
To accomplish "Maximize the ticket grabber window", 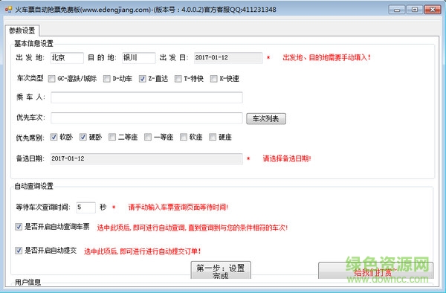I will pos(415,10).
